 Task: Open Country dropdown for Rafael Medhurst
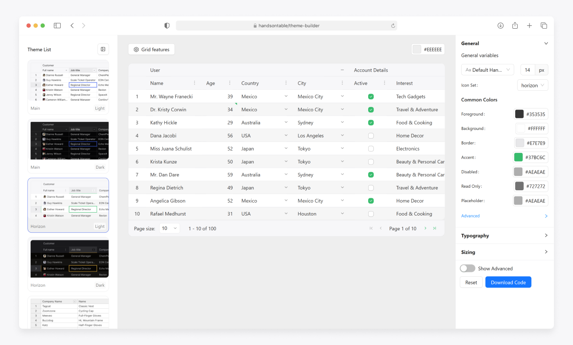click(286, 214)
